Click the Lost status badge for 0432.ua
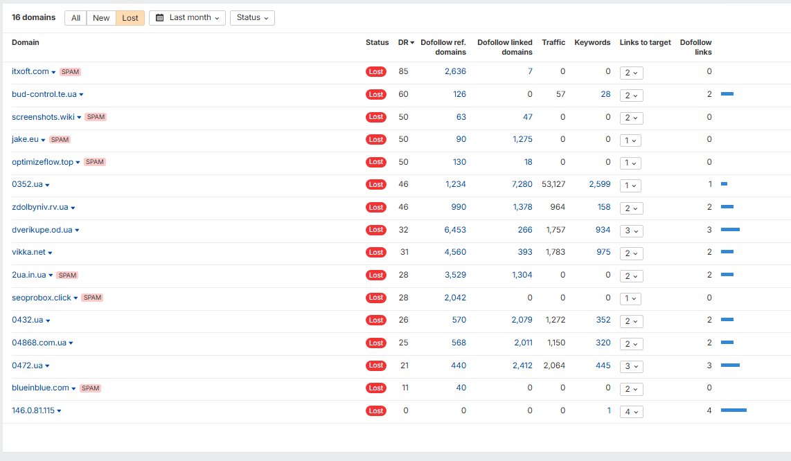The height and width of the screenshot is (461, 791). [x=376, y=320]
